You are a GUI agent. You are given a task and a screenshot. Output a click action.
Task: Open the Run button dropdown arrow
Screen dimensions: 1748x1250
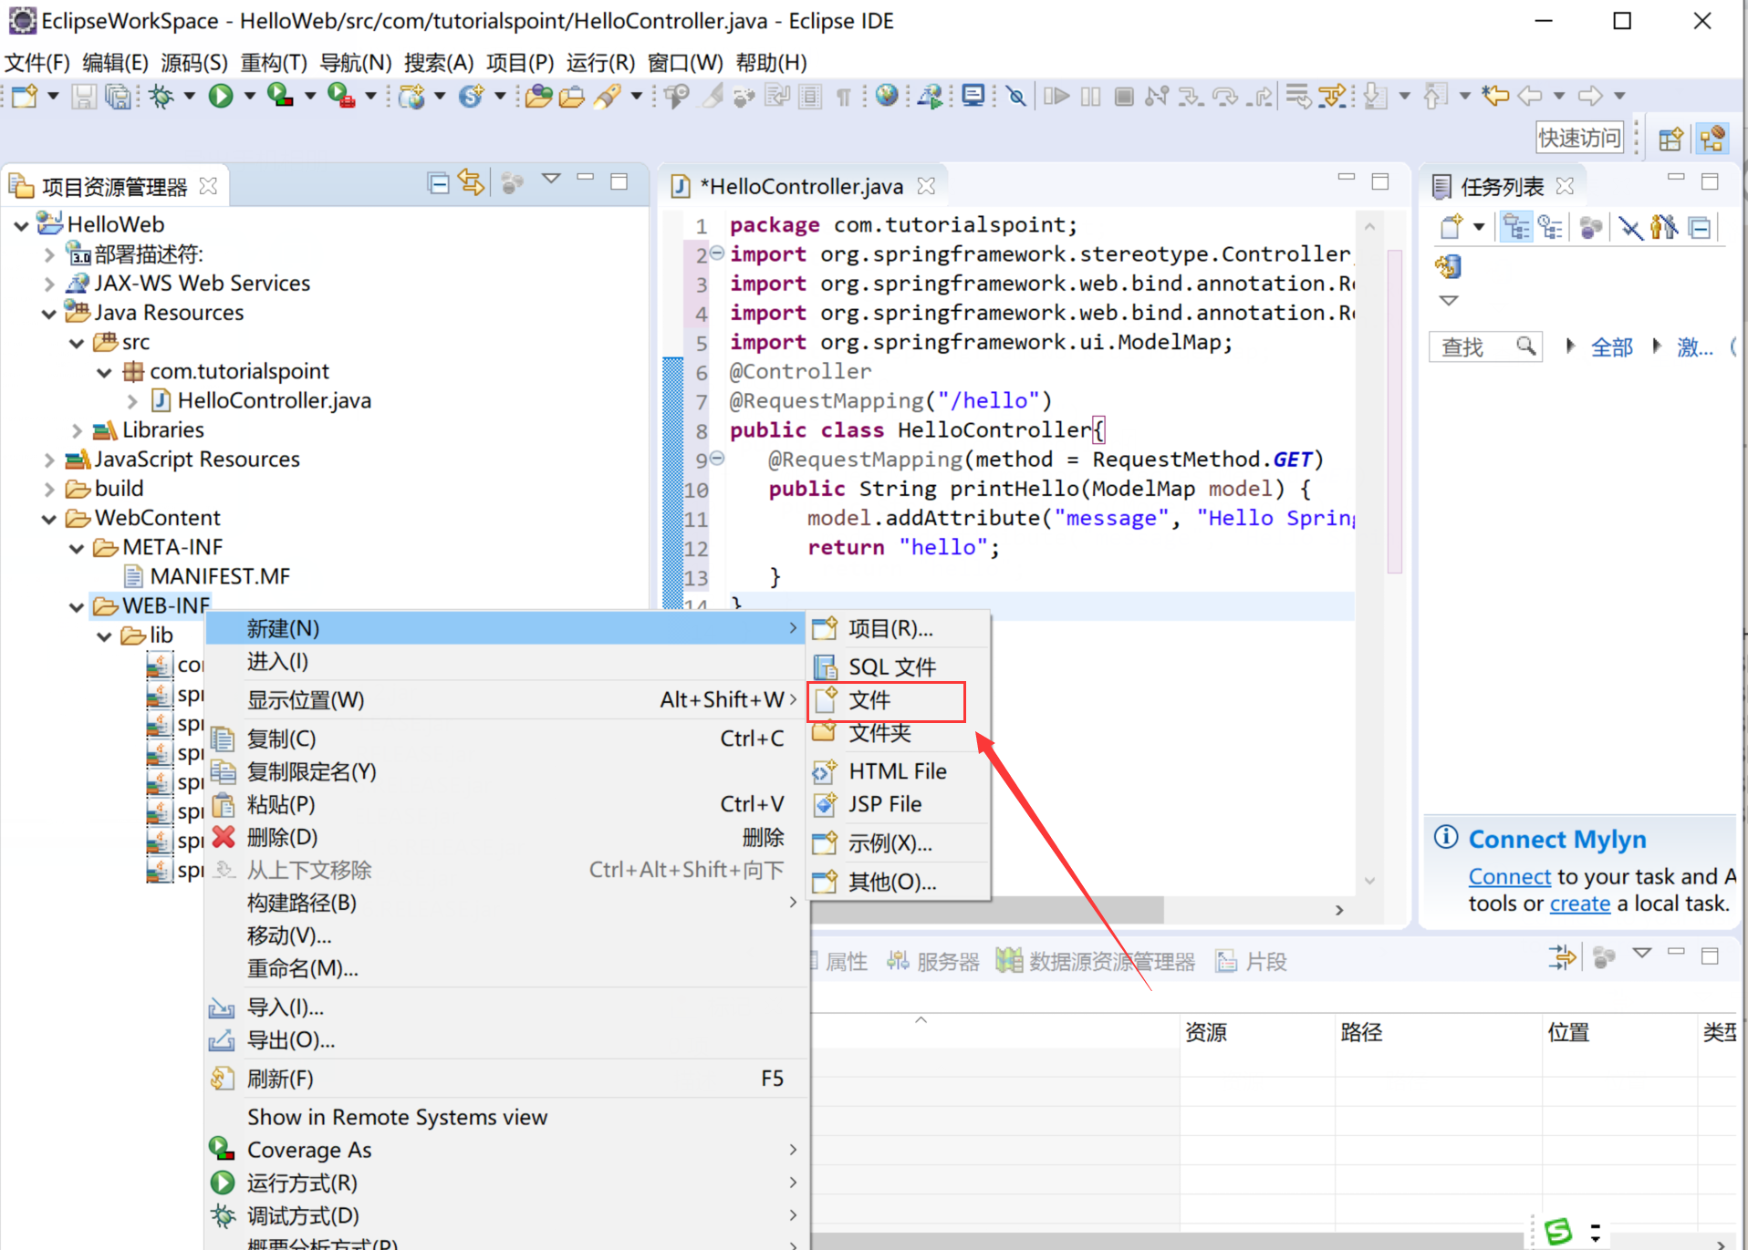pyautogui.click(x=249, y=96)
